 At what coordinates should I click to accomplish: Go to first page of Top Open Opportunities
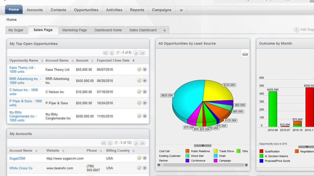pyautogui.click(x=105, y=53)
